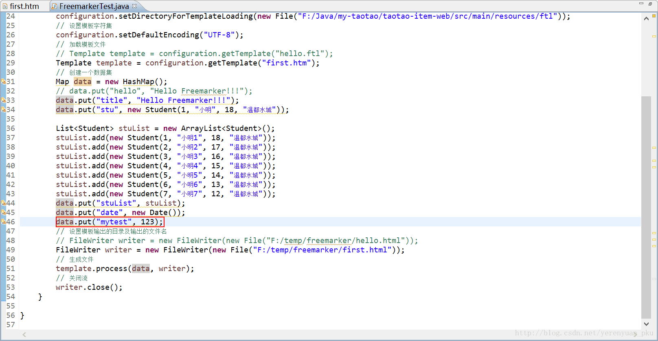The width and height of the screenshot is (658, 341).
Task: Click the closing brace on line 56
Action: coord(22,315)
